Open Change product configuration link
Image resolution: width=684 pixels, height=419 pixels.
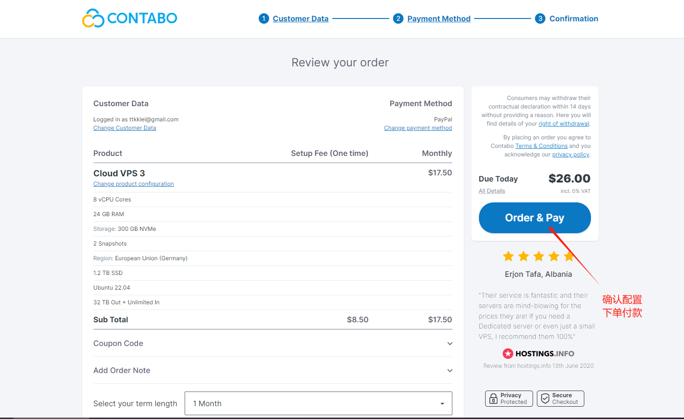point(134,184)
